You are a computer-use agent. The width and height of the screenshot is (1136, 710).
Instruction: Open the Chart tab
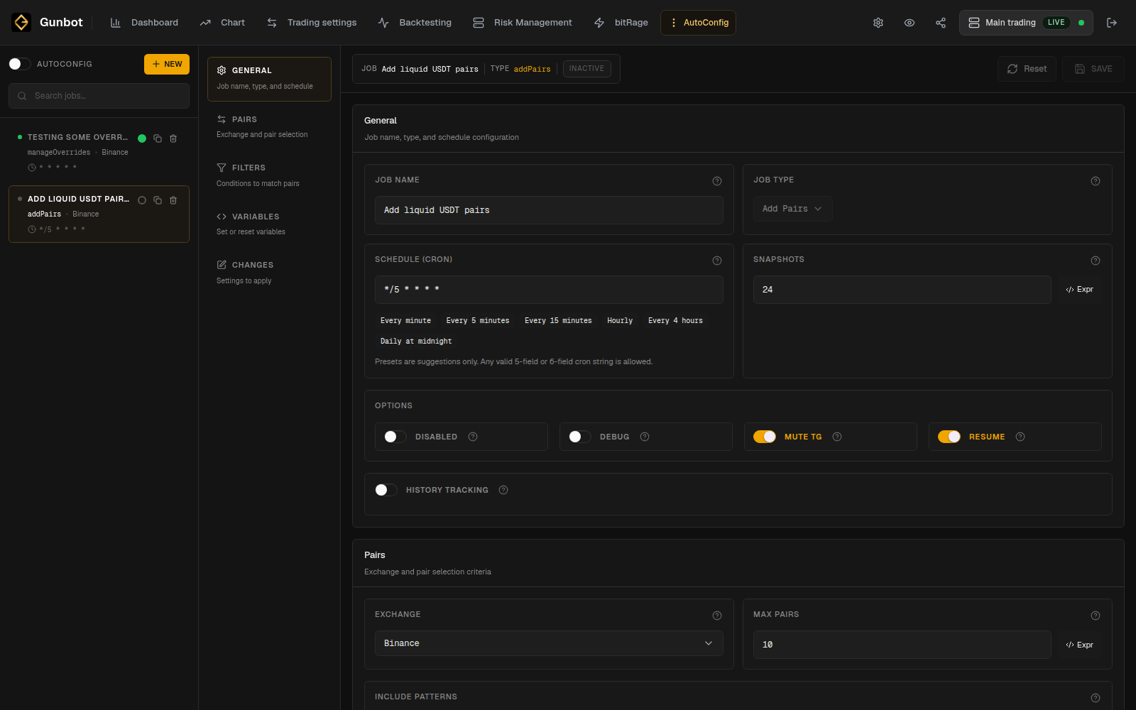[222, 23]
